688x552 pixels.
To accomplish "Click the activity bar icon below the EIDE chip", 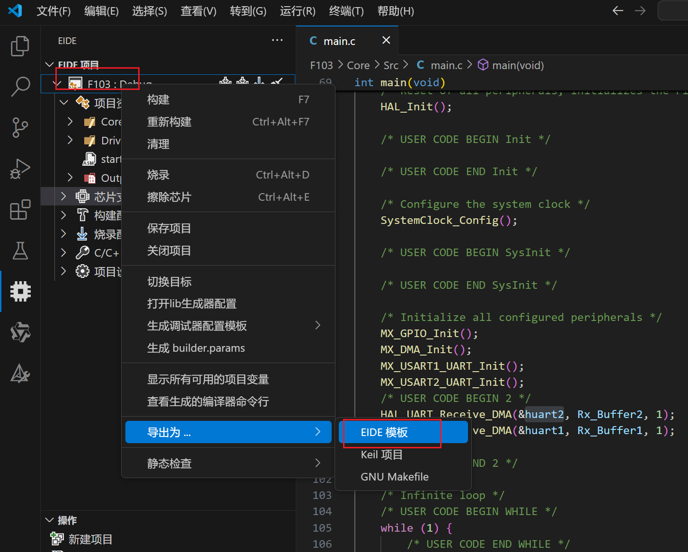I will (20, 332).
